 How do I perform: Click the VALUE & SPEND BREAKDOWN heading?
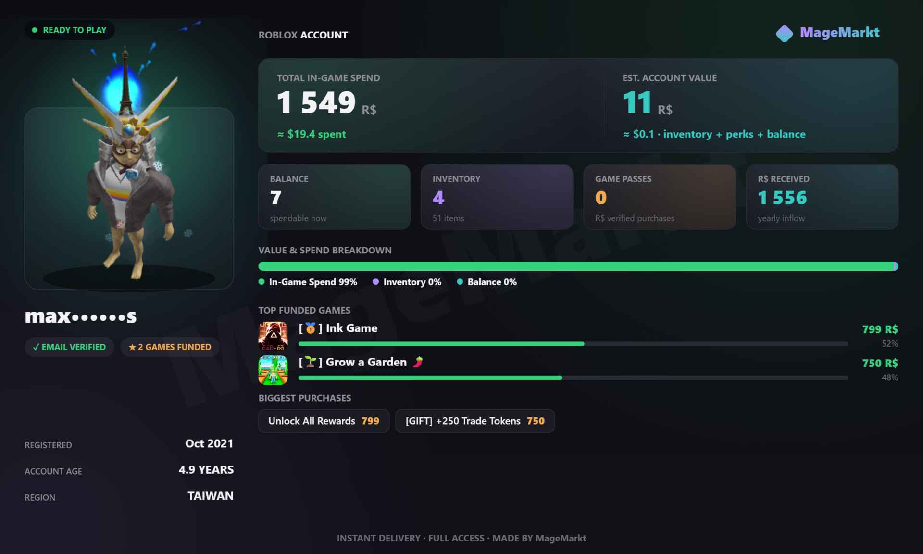click(x=325, y=250)
